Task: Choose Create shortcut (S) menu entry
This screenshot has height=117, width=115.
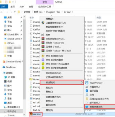Action: 54,97
